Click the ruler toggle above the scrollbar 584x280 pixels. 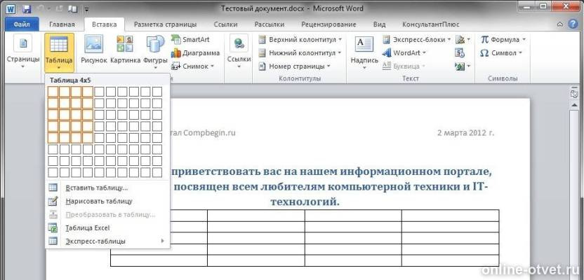click(x=573, y=93)
